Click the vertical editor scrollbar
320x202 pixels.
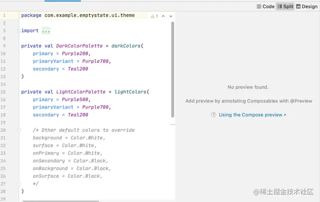pyautogui.click(x=173, y=70)
